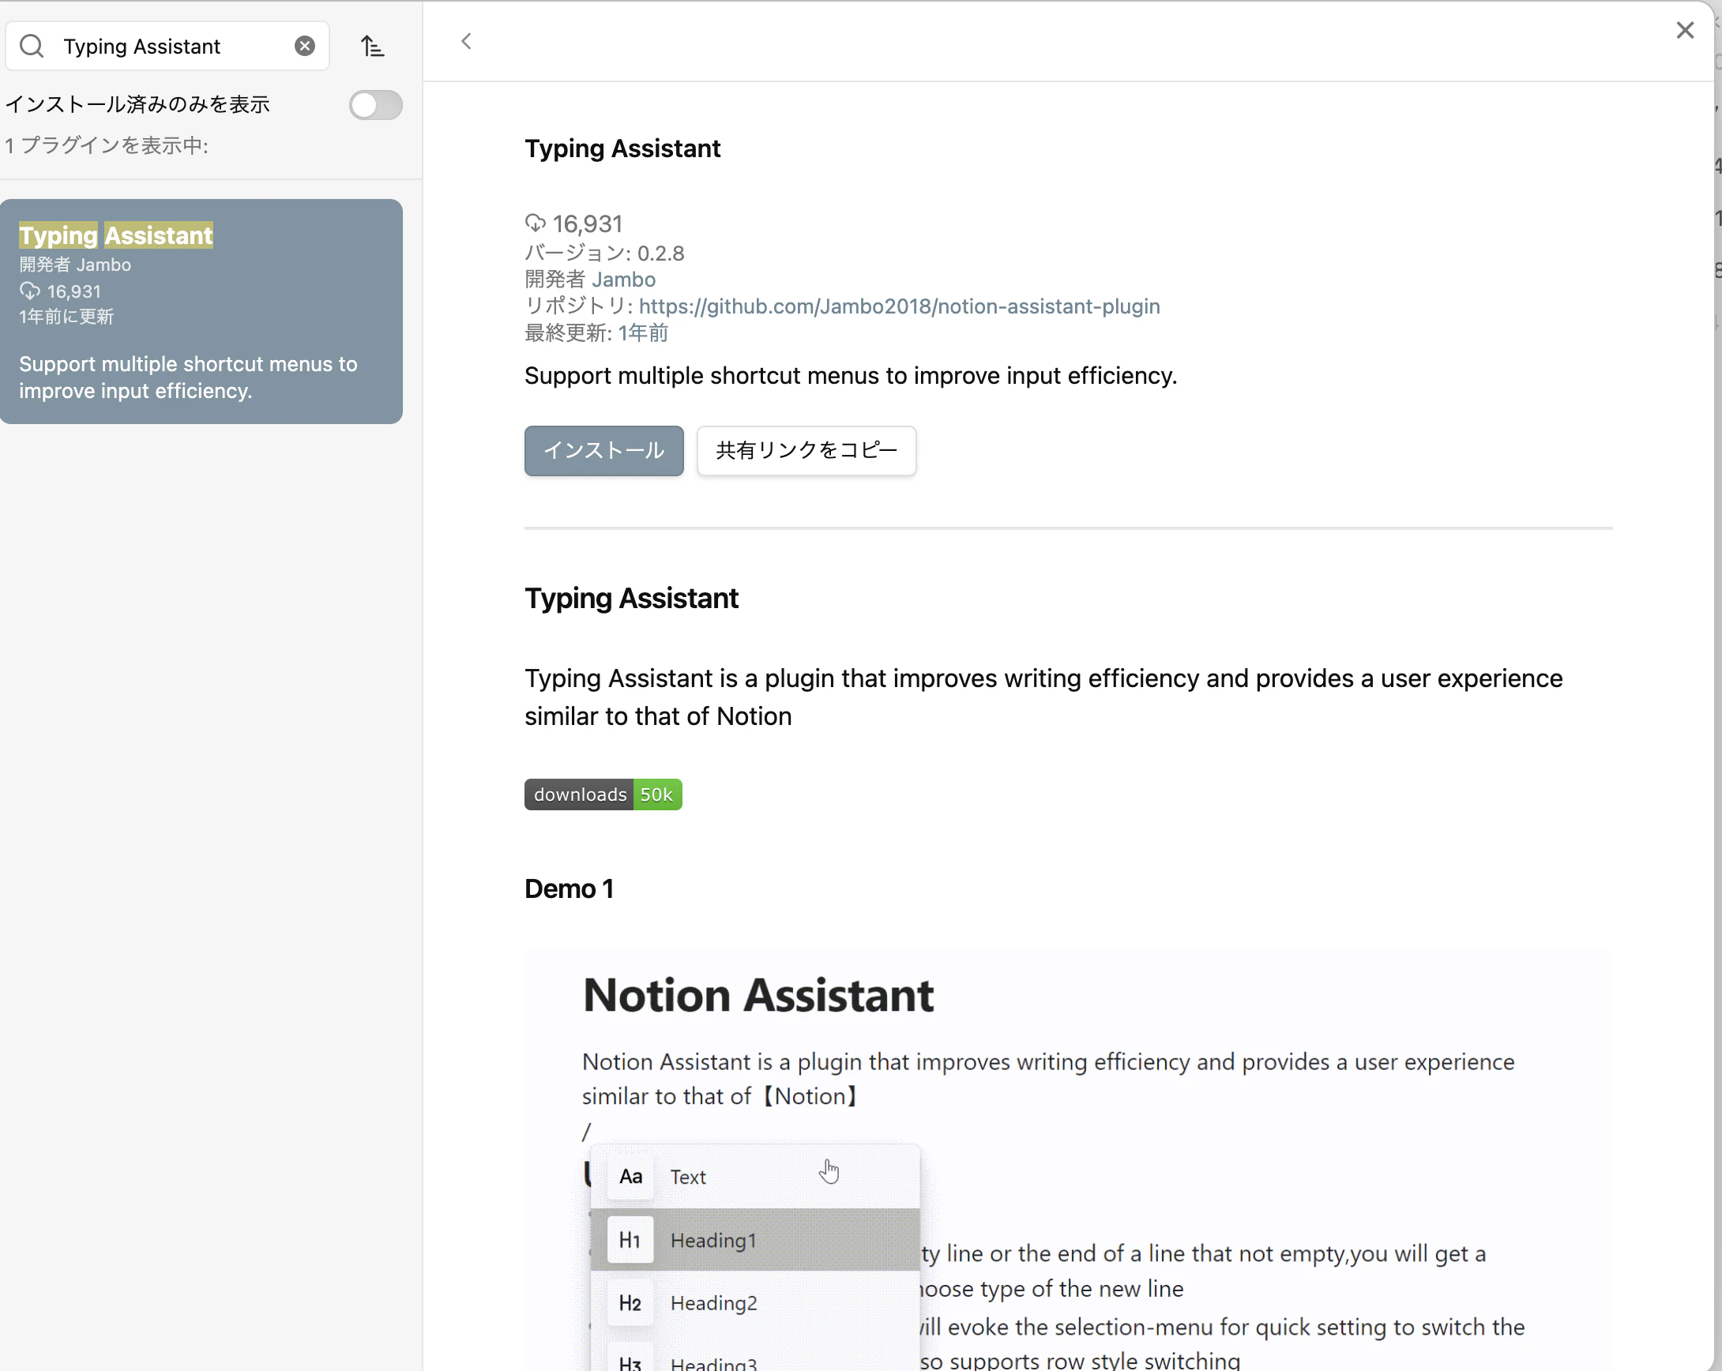Click the 'インストール済みのみを表示' label
Screen dimensions: 1722x1371
137,104
